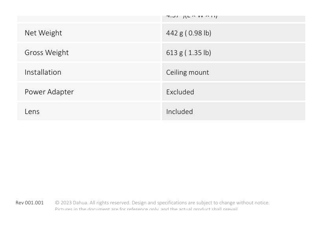This screenshot has width=321, height=226.
Task: Click the 1.35 lb portion of gross weight
Action: [198, 53]
